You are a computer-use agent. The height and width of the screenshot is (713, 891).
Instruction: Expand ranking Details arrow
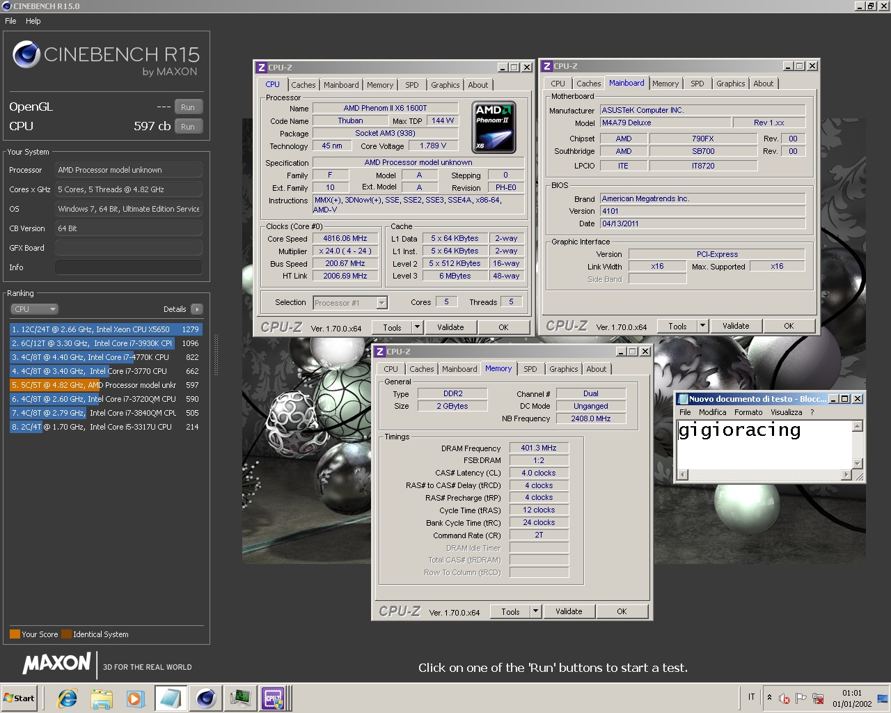(196, 309)
